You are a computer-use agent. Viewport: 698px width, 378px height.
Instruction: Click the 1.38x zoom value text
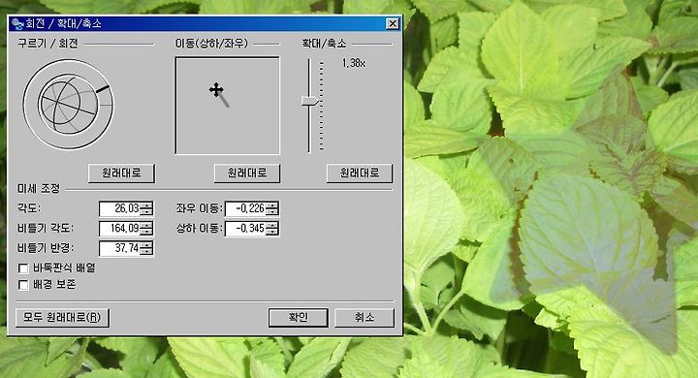(x=354, y=64)
